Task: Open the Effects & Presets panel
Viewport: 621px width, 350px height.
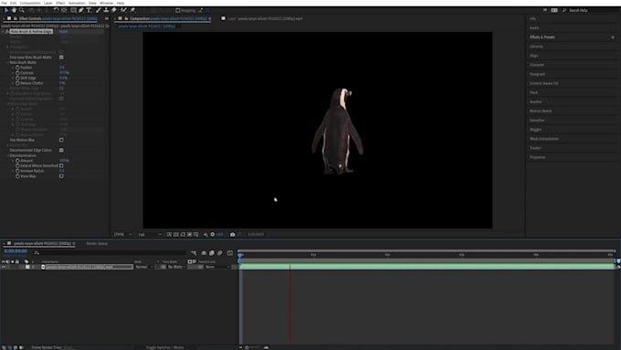Action: (x=542, y=37)
